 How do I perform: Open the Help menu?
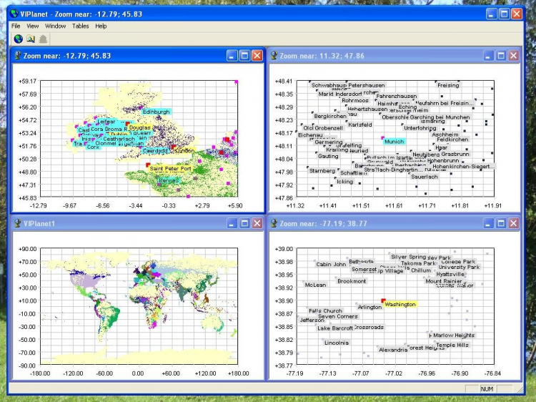click(101, 26)
